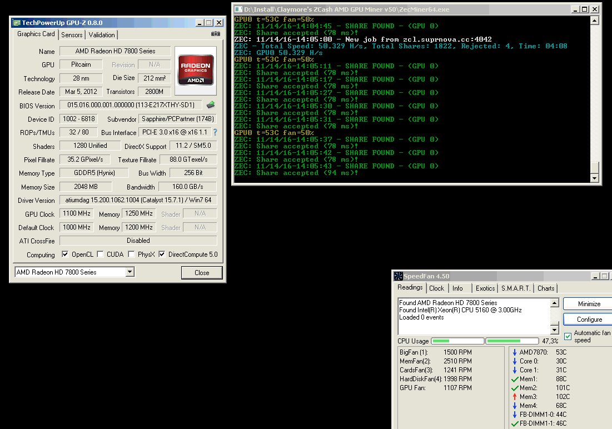Viewport: 612px width, 429px height.
Task: Click the New job from zcl.suprnova.cc line
Action: point(363,39)
